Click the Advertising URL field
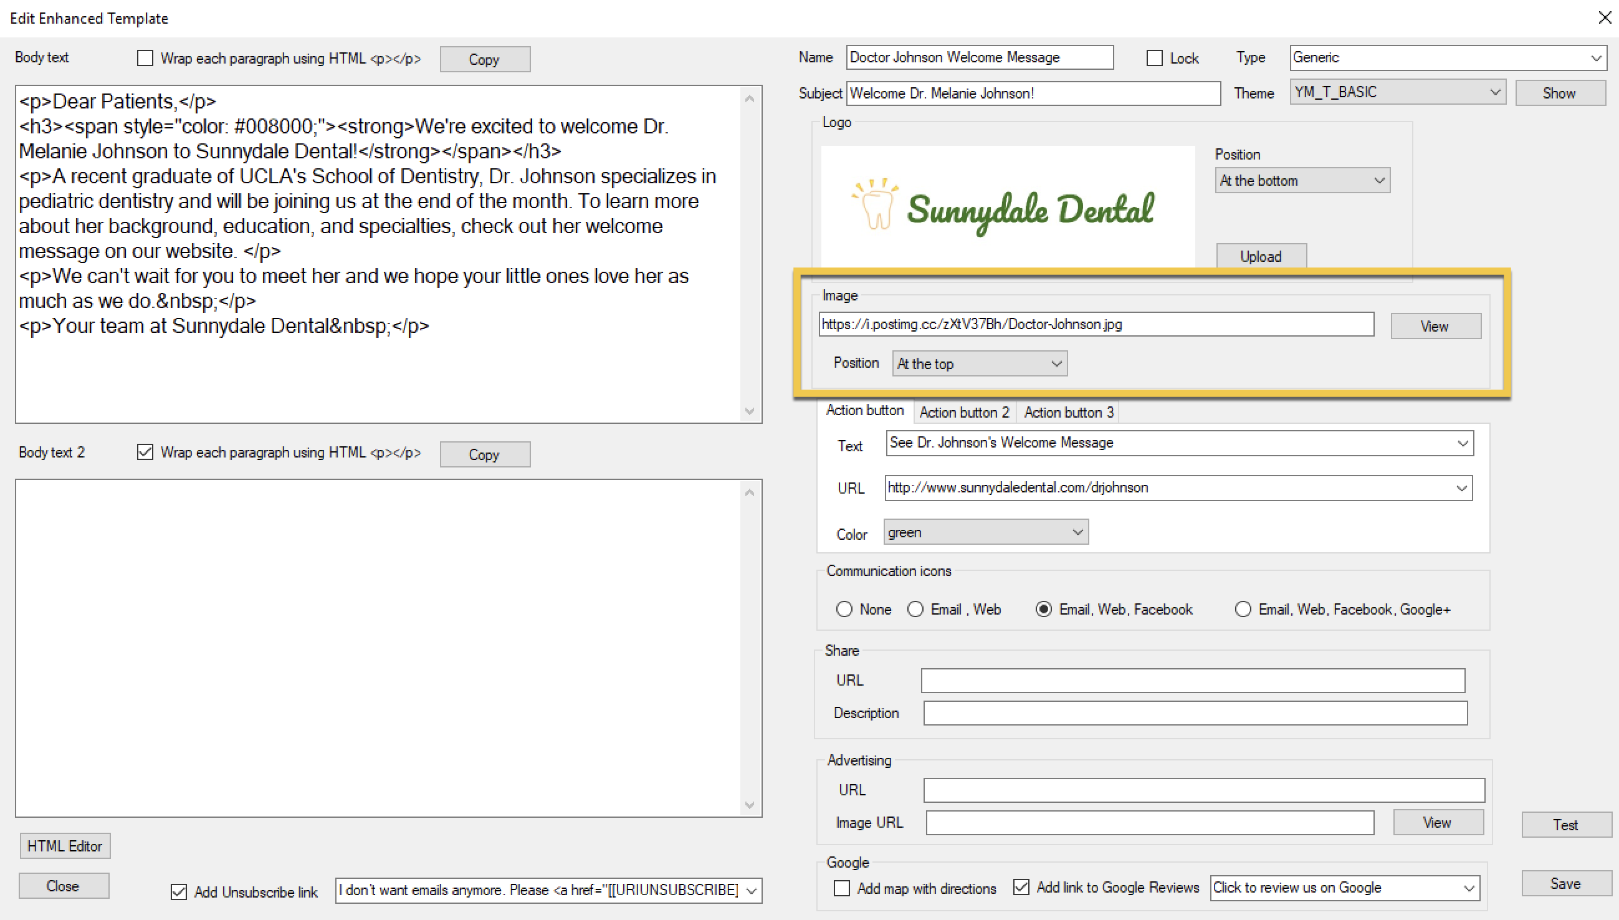This screenshot has width=1619, height=920. click(1204, 790)
